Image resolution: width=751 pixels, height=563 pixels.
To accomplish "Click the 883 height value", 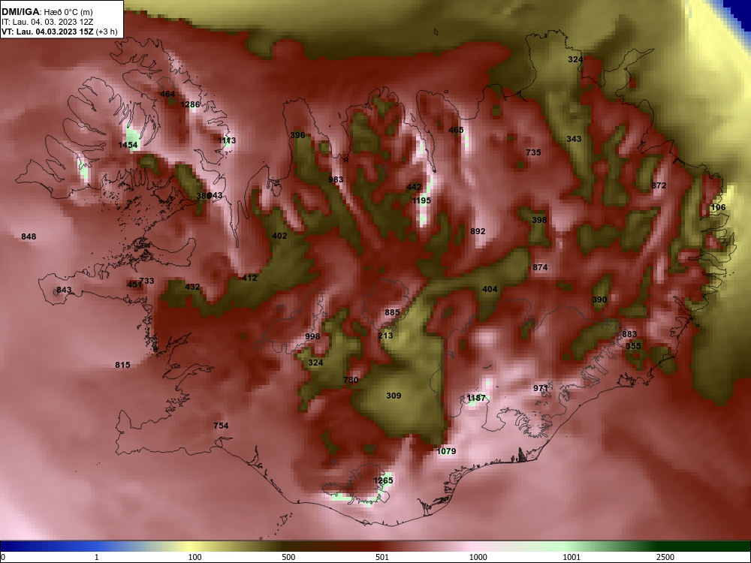I will pyautogui.click(x=629, y=334).
